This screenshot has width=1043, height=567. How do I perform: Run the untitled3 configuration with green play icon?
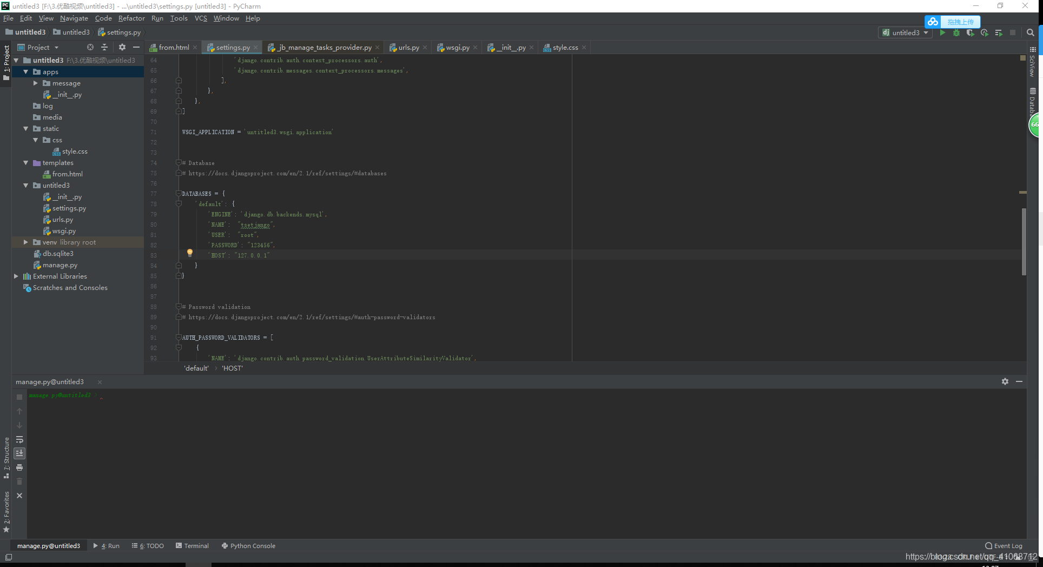[x=942, y=32]
